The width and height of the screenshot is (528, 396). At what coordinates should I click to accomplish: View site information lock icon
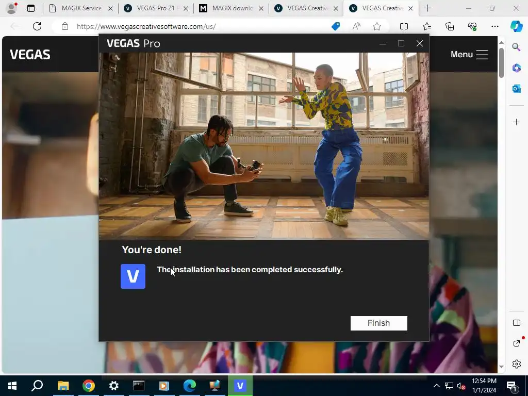pyautogui.click(x=65, y=26)
